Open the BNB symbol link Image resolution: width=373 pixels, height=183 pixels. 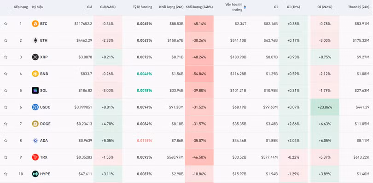(44, 74)
